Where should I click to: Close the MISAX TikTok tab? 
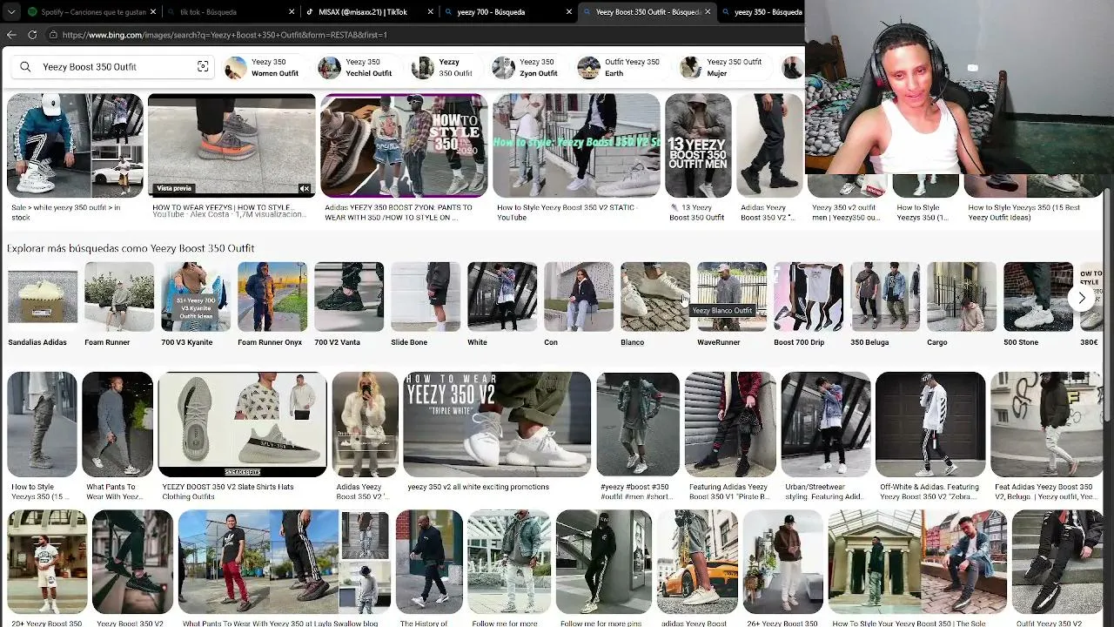(430, 12)
